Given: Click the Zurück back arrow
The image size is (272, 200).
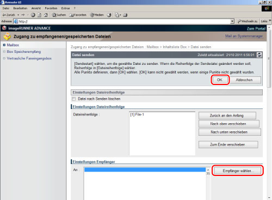Looking at the screenshot, I should pyautogui.click(x=9, y=15).
